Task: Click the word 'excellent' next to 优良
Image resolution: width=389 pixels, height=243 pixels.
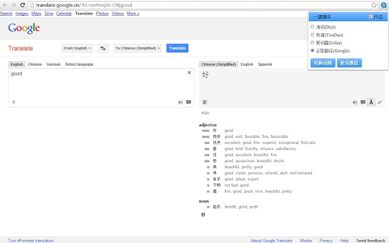Action: point(233,143)
